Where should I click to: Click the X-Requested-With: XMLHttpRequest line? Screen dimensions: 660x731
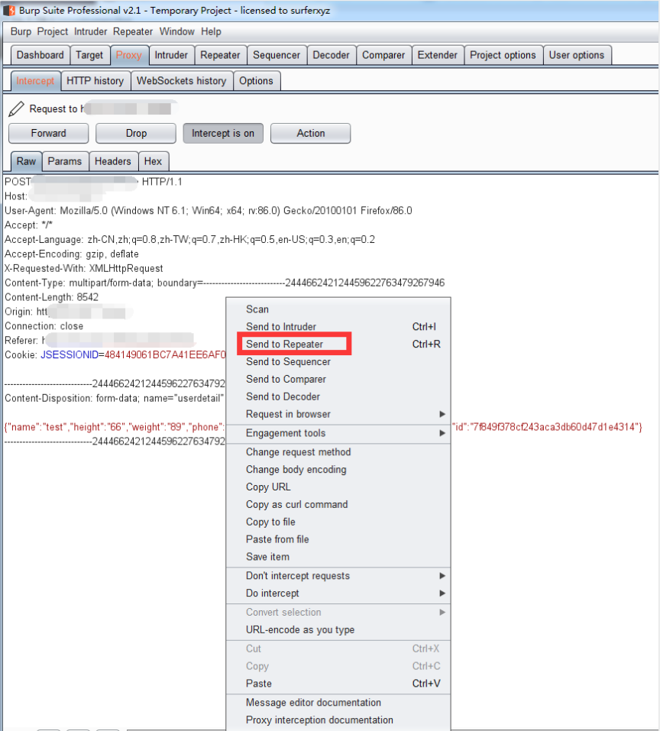point(84,269)
